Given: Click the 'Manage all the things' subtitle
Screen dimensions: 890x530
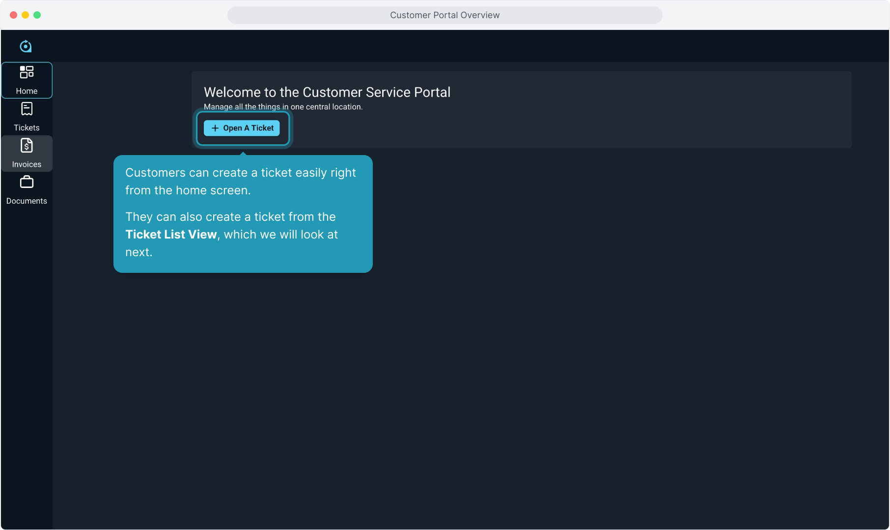Looking at the screenshot, I should [283, 107].
